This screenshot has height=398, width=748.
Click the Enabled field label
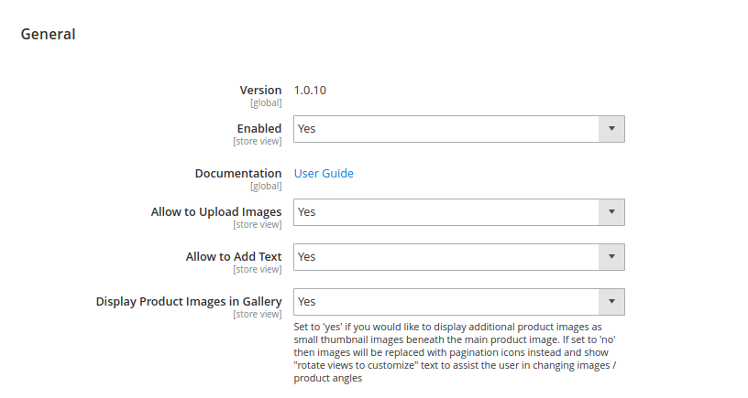click(259, 128)
